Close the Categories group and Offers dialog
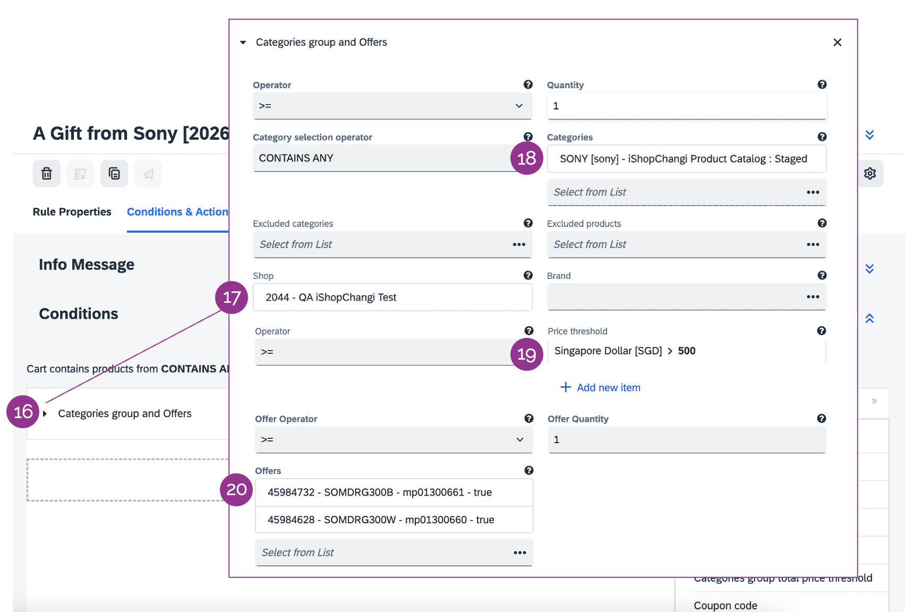 pyautogui.click(x=837, y=42)
